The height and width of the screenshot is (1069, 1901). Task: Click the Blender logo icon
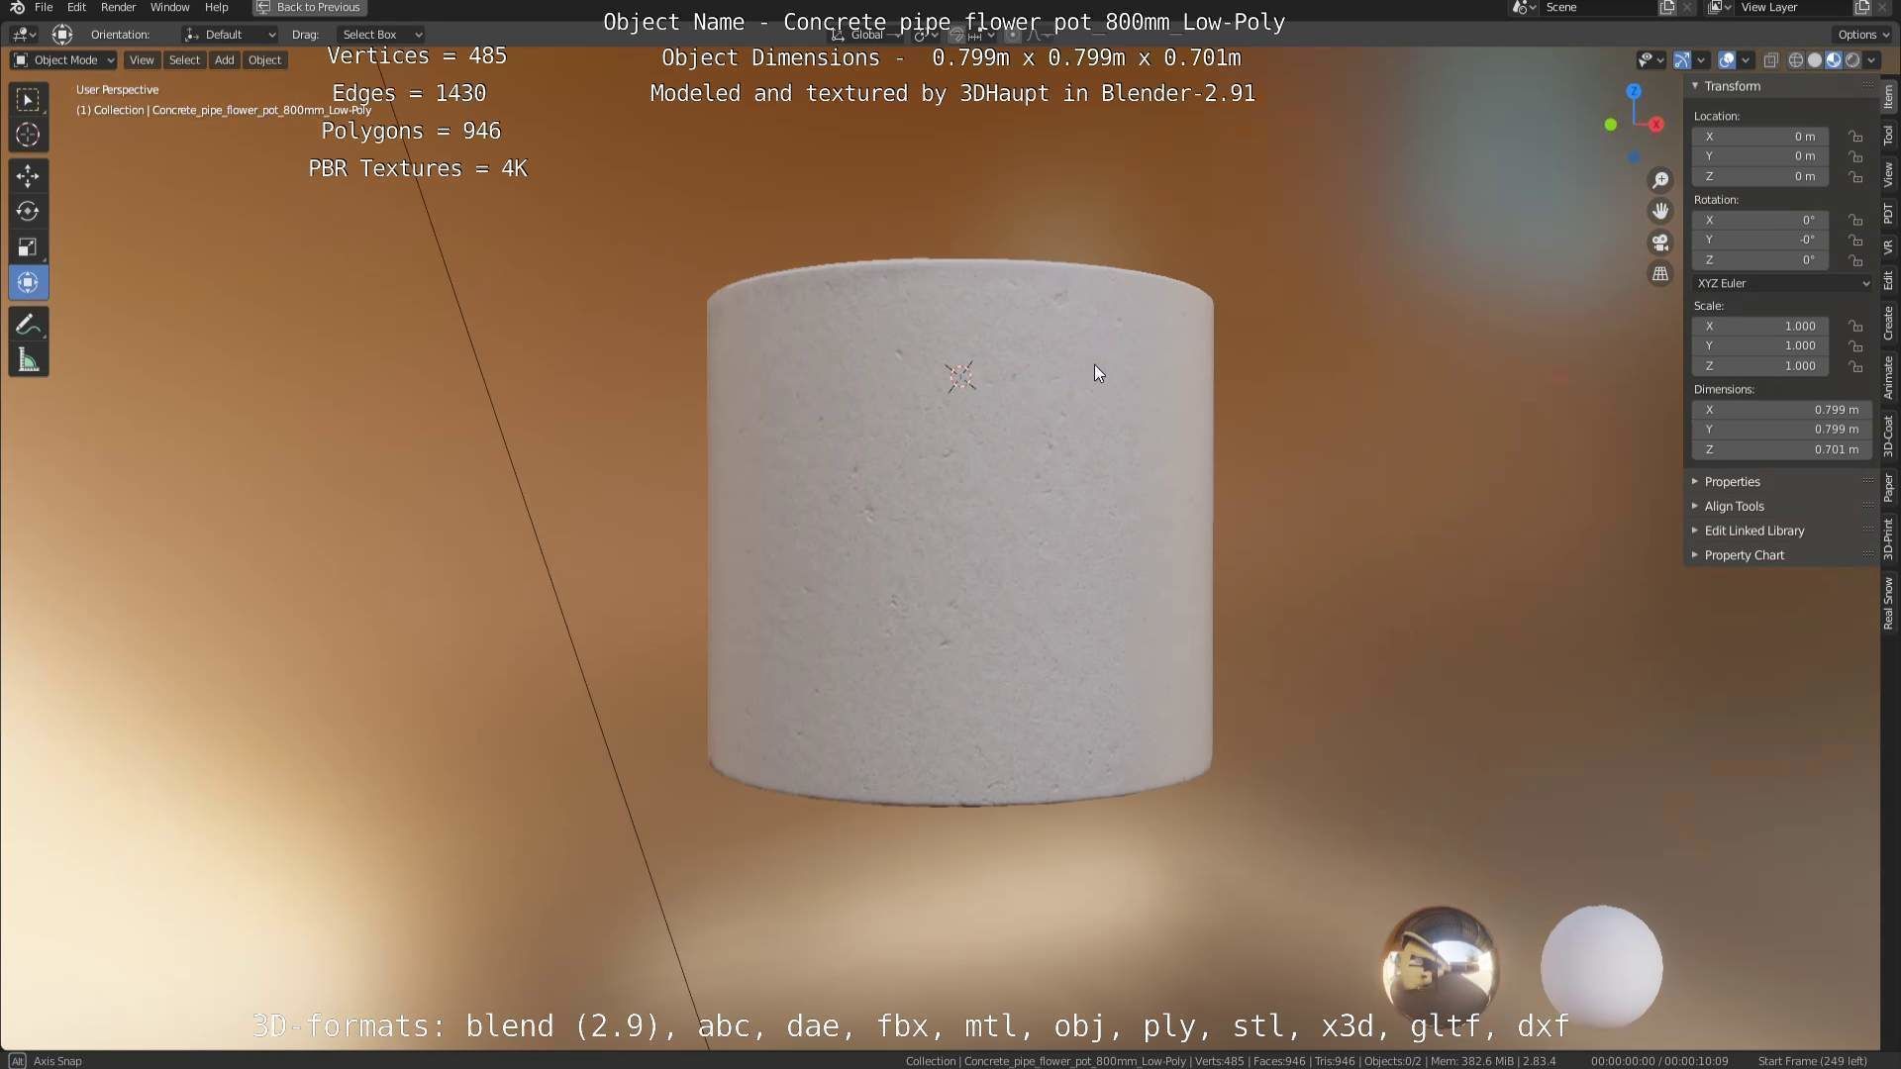click(x=17, y=7)
